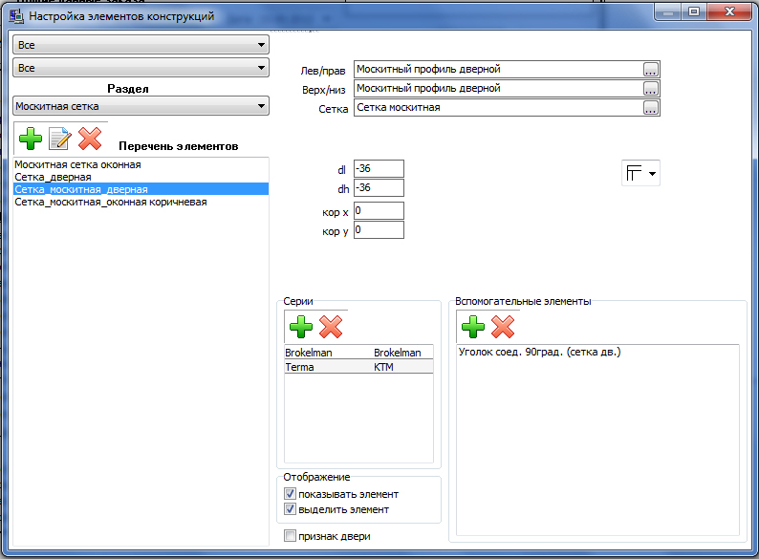Toggle выделить элемент checkbox
Image resolution: width=759 pixels, height=559 pixels.
click(x=290, y=509)
